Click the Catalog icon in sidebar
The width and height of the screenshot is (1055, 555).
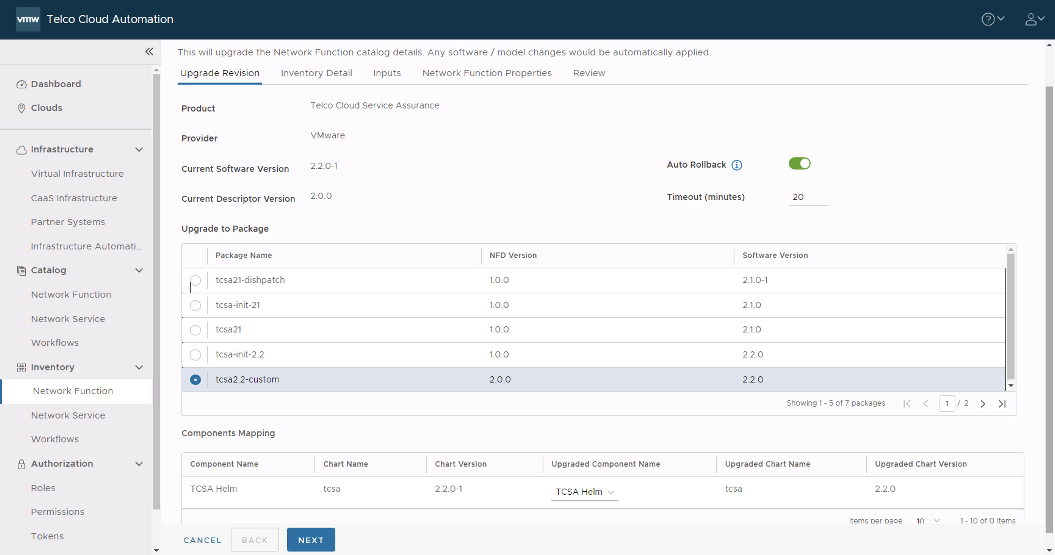click(21, 270)
